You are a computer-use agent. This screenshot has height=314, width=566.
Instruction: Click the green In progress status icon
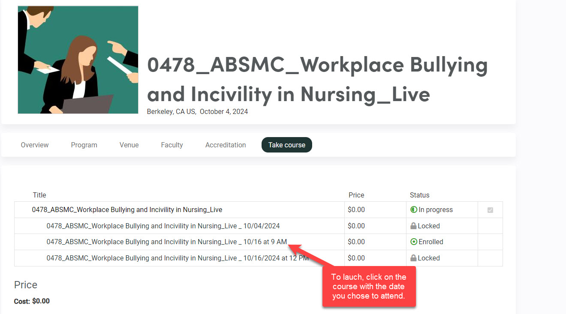pyautogui.click(x=414, y=210)
